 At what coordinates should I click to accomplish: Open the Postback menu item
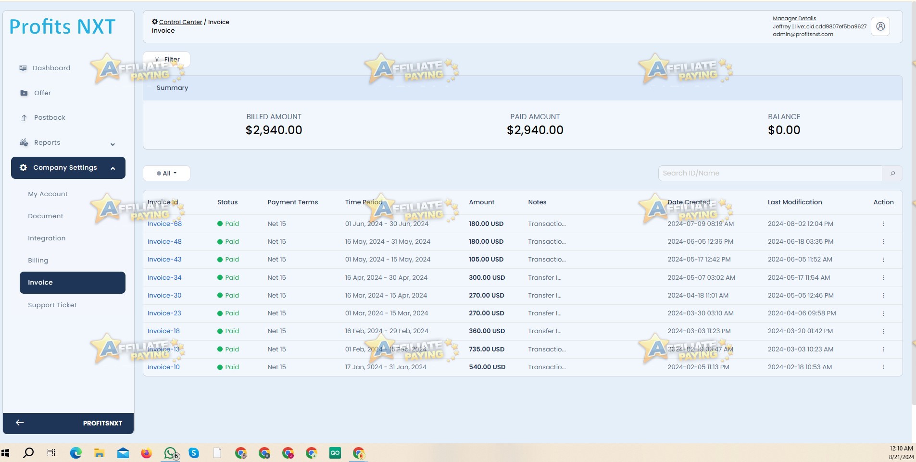point(50,118)
